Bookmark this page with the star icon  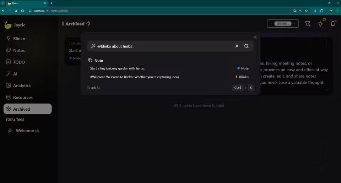coord(306,11)
